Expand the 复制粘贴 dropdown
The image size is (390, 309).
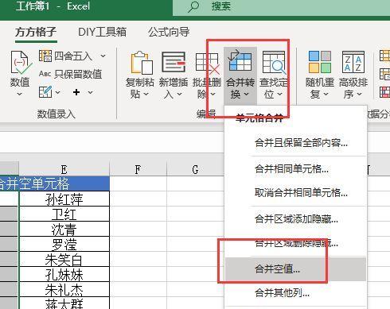point(146,94)
